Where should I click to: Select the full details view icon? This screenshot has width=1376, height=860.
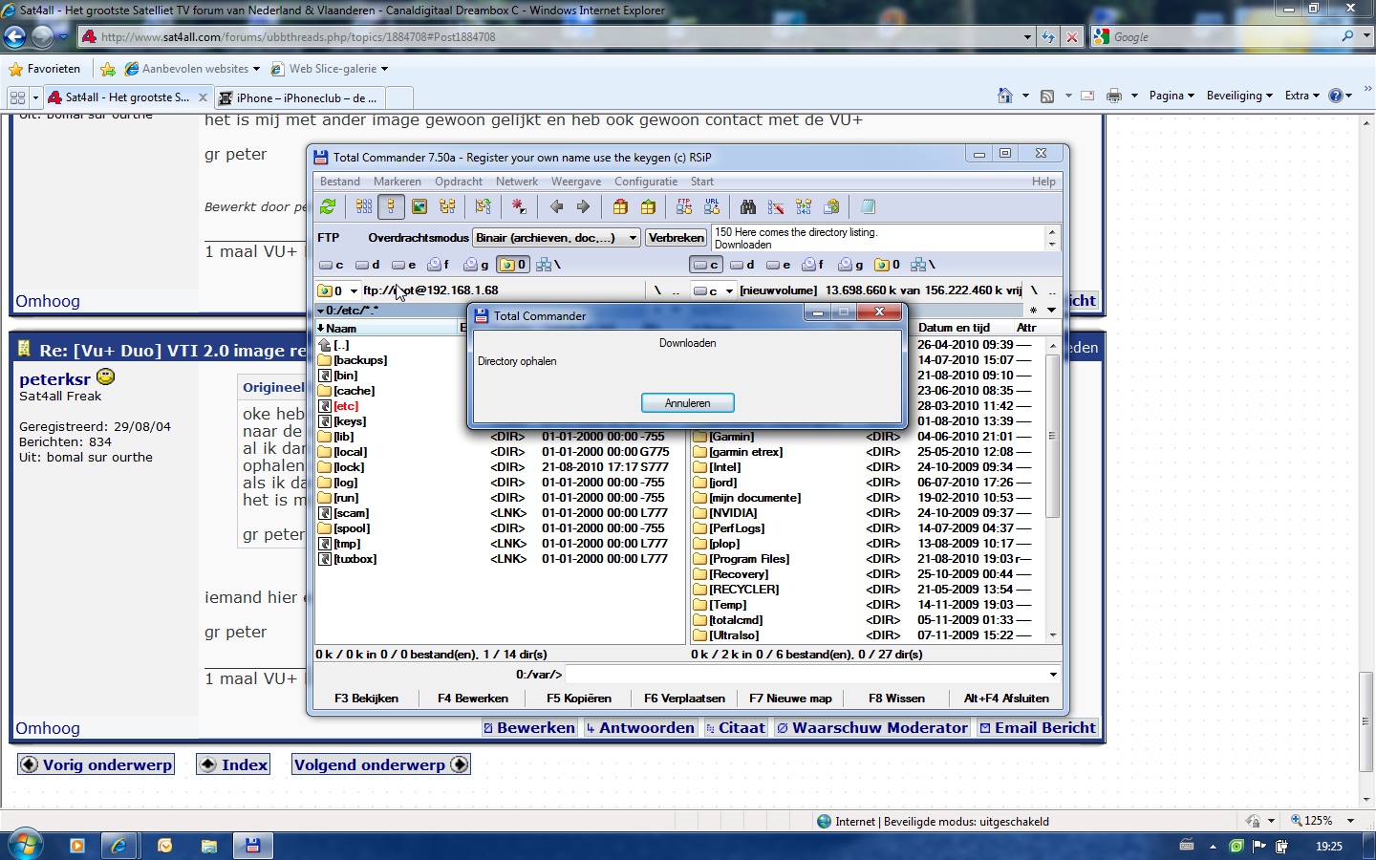coord(391,206)
